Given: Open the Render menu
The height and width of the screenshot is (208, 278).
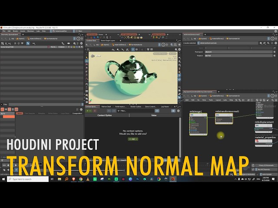Looking at the screenshot, I should pyautogui.click(x=16, y=31).
